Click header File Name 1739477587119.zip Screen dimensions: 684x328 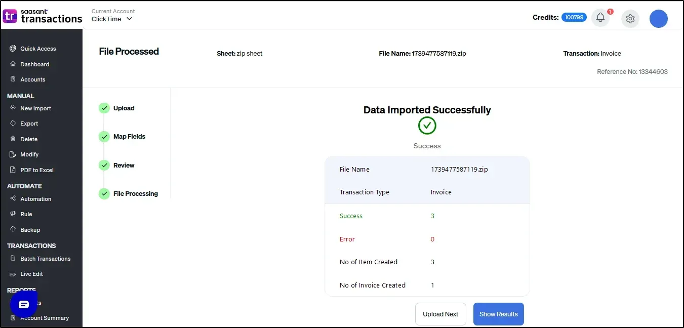[x=422, y=53]
